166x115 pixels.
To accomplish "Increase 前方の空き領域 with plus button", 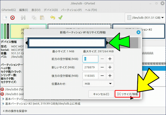I will pyautogui.click(x=110, y=59).
